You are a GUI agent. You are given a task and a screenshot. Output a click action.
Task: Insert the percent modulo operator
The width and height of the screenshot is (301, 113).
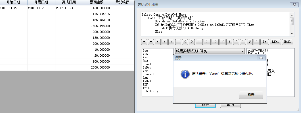[171, 42]
